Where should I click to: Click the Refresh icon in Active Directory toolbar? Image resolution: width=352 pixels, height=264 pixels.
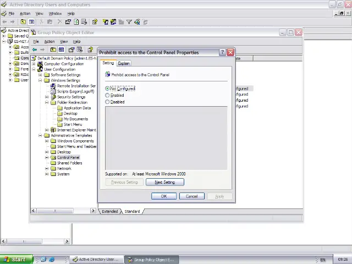click(76, 22)
